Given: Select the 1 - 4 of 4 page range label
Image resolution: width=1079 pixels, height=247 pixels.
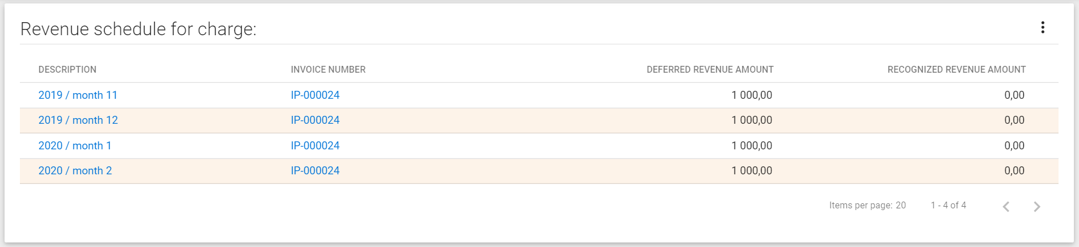Looking at the screenshot, I should tap(948, 206).
